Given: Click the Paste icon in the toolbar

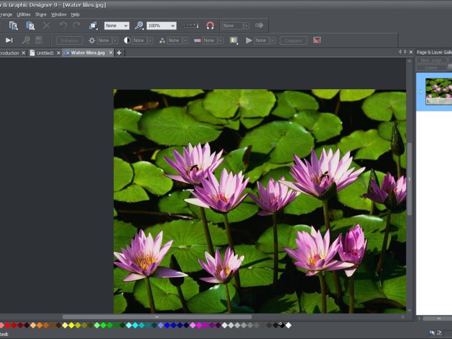Looking at the screenshot, I should pyautogui.click(x=31, y=25).
